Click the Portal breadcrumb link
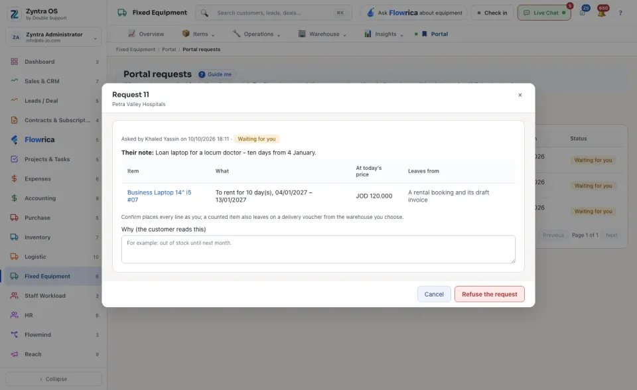Image resolution: width=637 pixels, height=390 pixels. point(169,50)
